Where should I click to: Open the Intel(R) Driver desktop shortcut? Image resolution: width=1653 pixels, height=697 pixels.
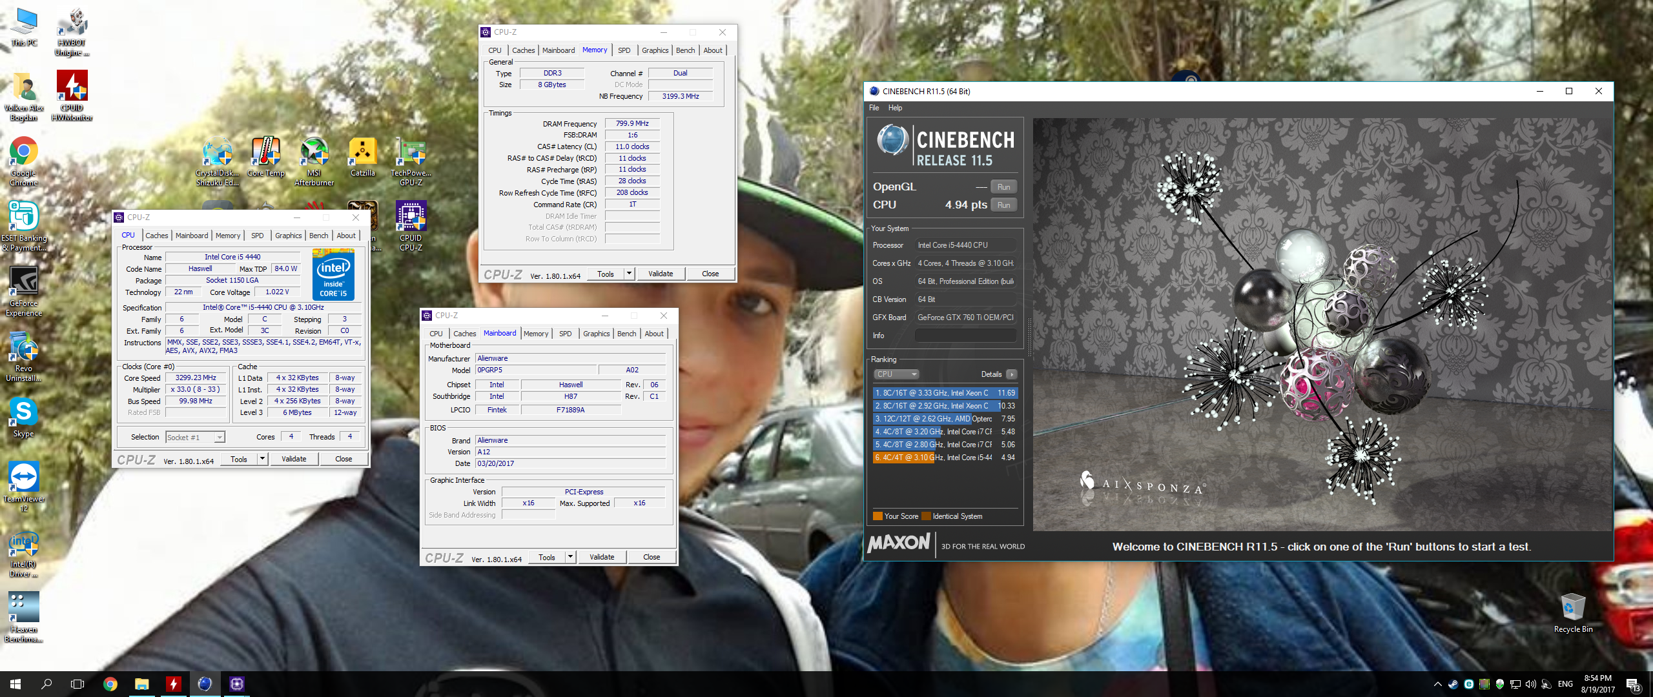click(24, 552)
